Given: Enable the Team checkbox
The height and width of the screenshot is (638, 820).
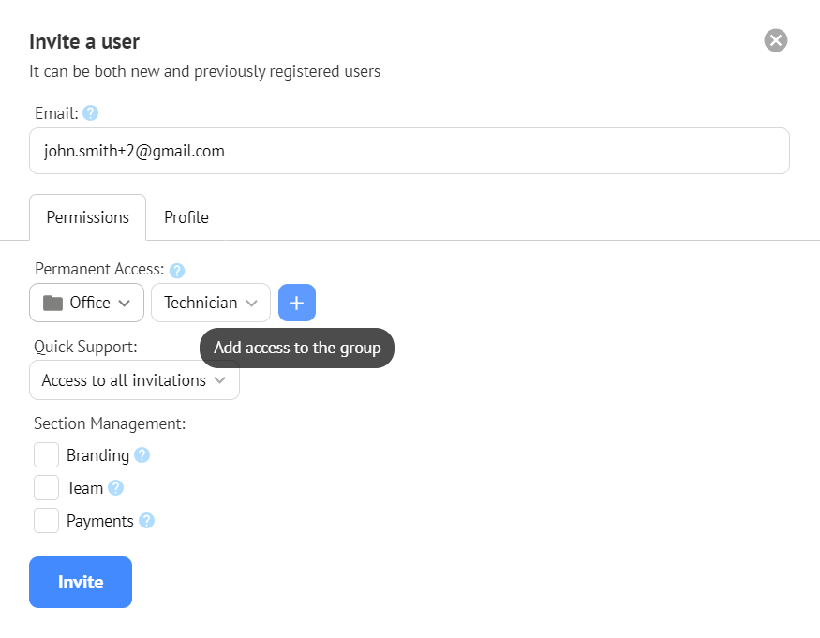Looking at the screenshot, I should [47, 488].
